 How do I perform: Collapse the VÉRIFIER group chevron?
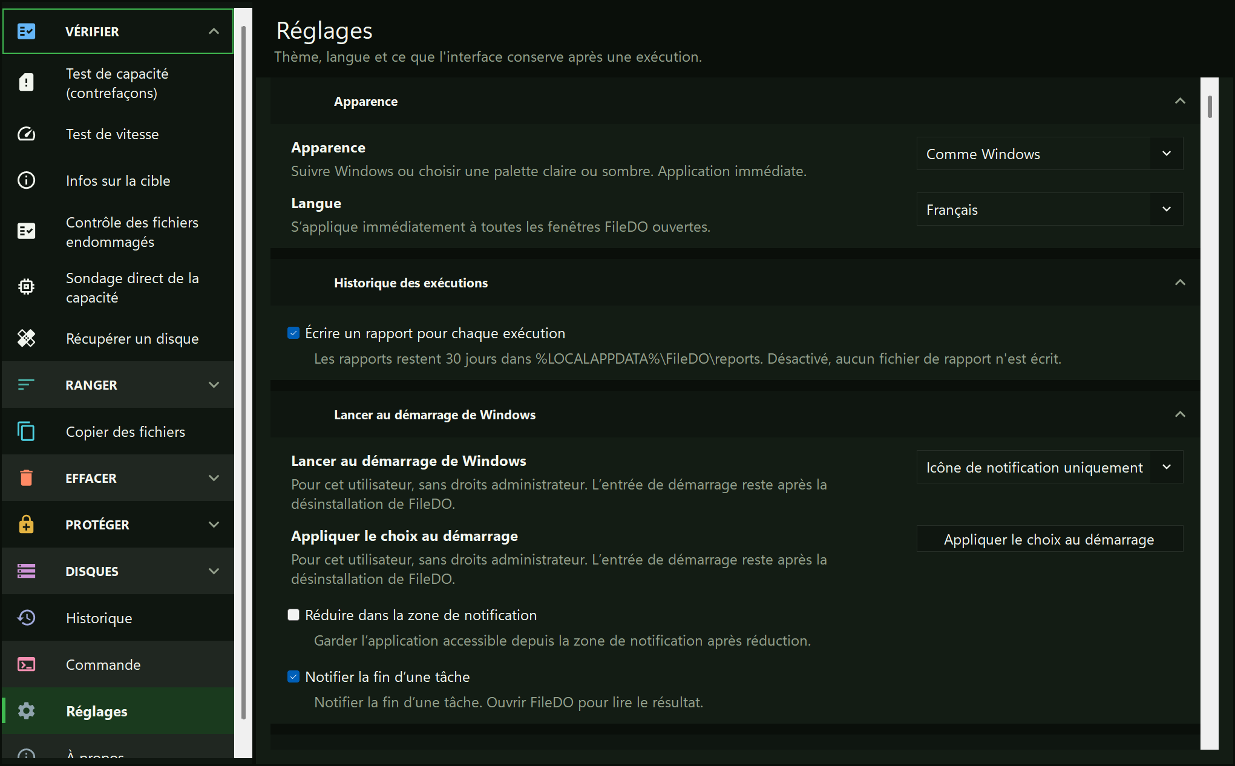(x=214, y=31)
